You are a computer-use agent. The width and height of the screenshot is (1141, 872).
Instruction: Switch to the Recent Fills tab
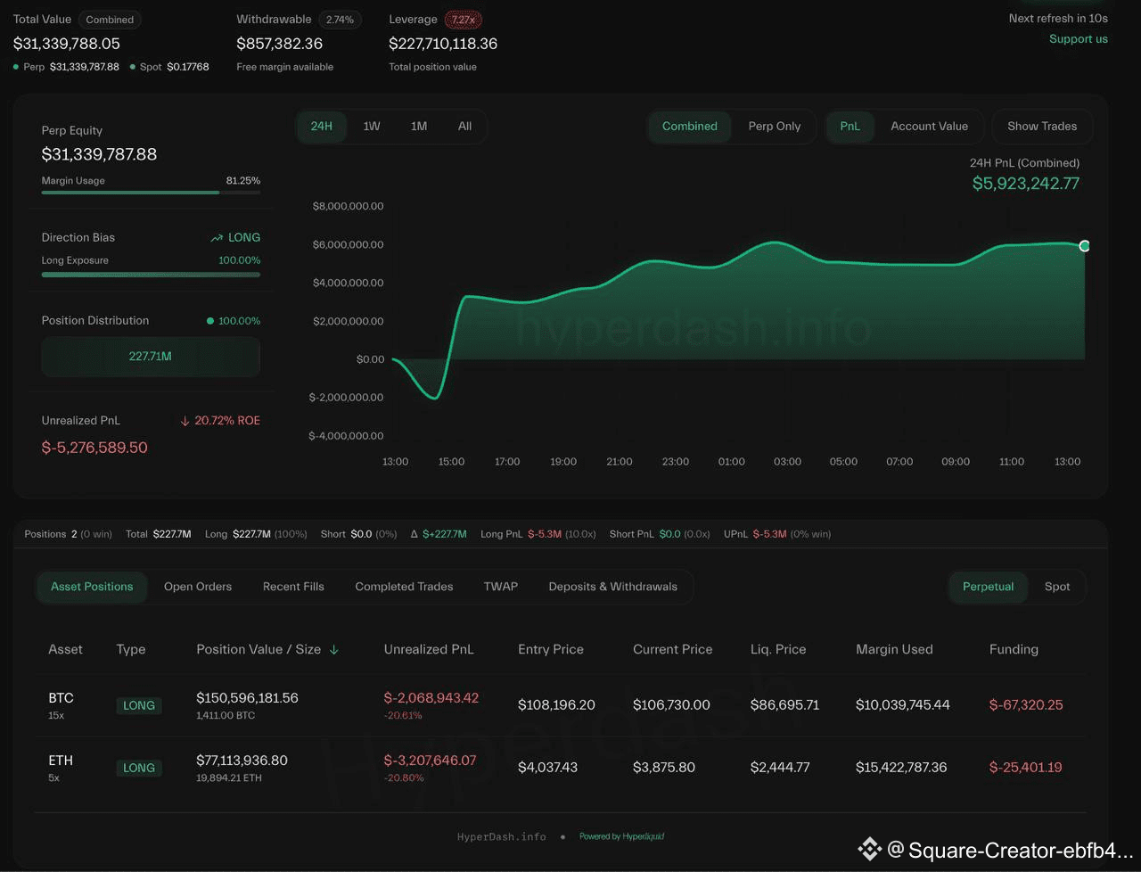tap(293, 587)
